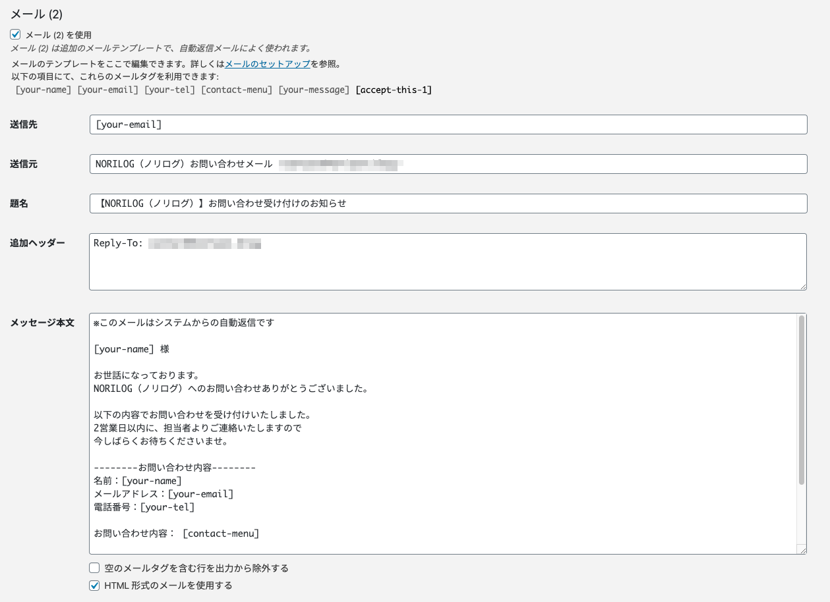The height and width of the screenshot is (602, 830).
Task: Select the [accept-this-1] mail tag
Action: [x=394, y=90]
